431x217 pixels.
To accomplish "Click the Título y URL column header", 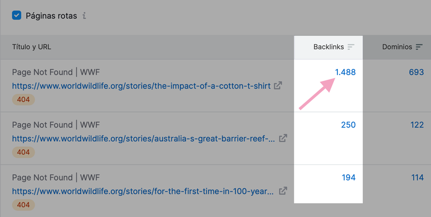I will coord(32,47).
